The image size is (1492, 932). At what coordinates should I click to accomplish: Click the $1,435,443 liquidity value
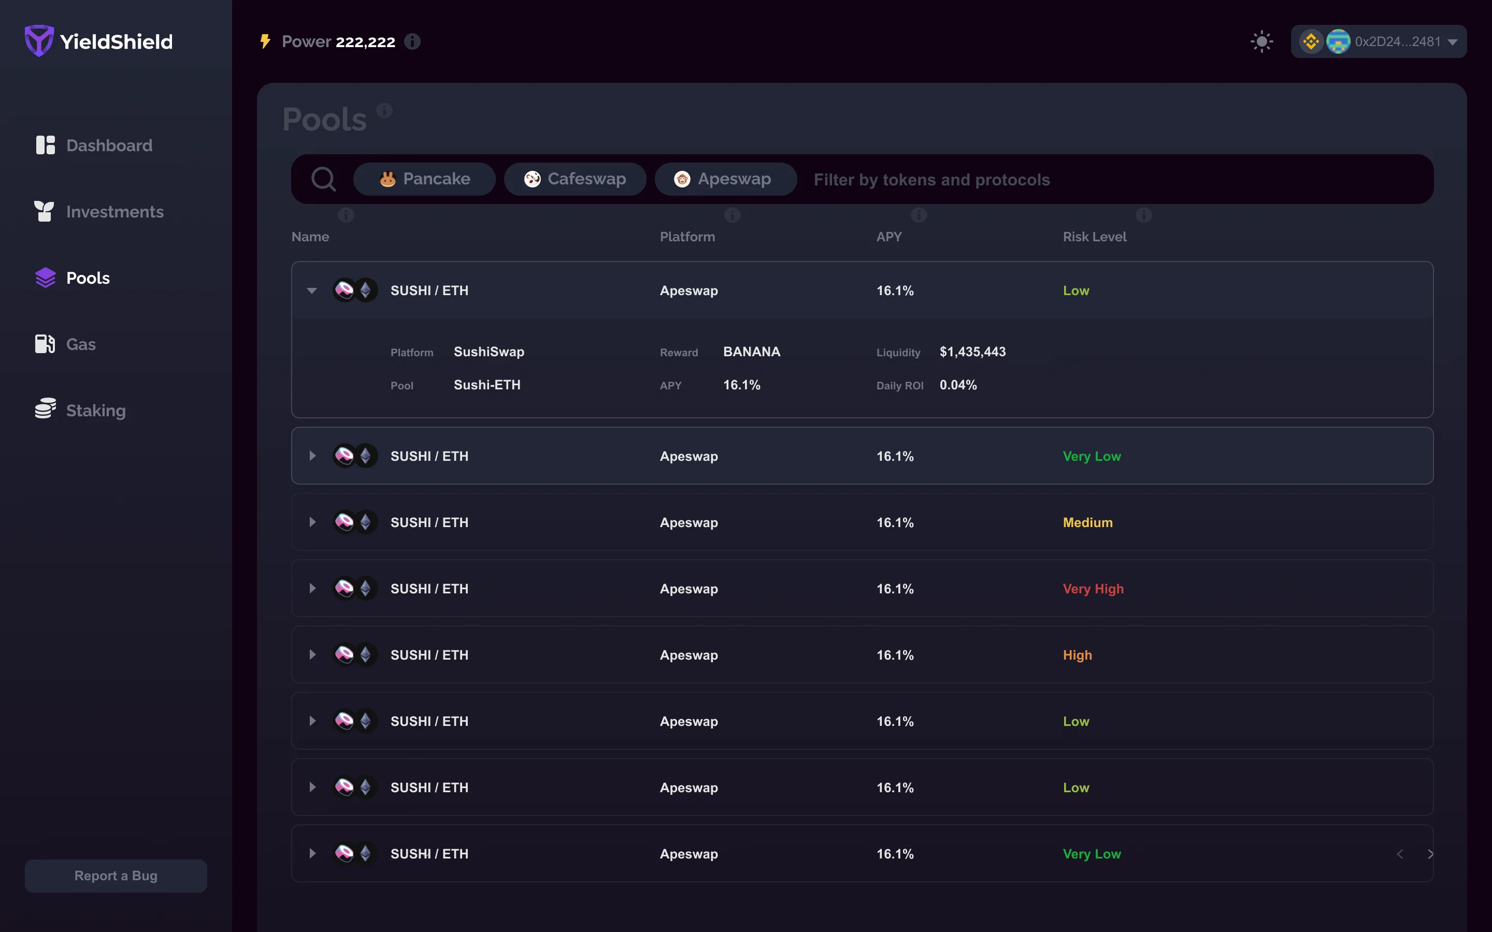point(972,352)
